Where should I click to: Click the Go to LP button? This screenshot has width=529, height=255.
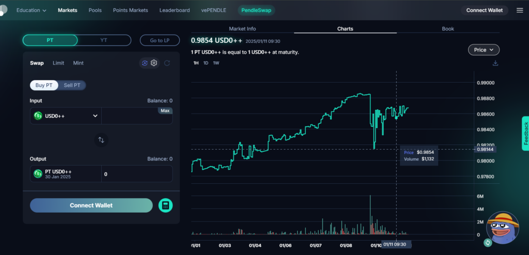click(160, 40)
